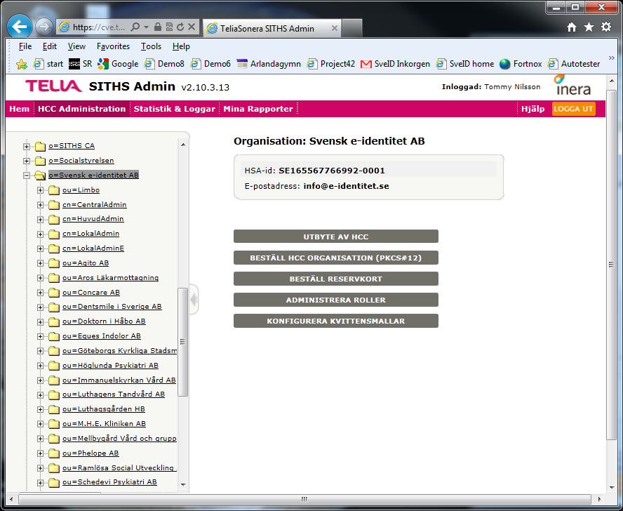Screen dimensions: 623x511
Task: Expand the ou=Limbo node
Action: coord(40,190)
